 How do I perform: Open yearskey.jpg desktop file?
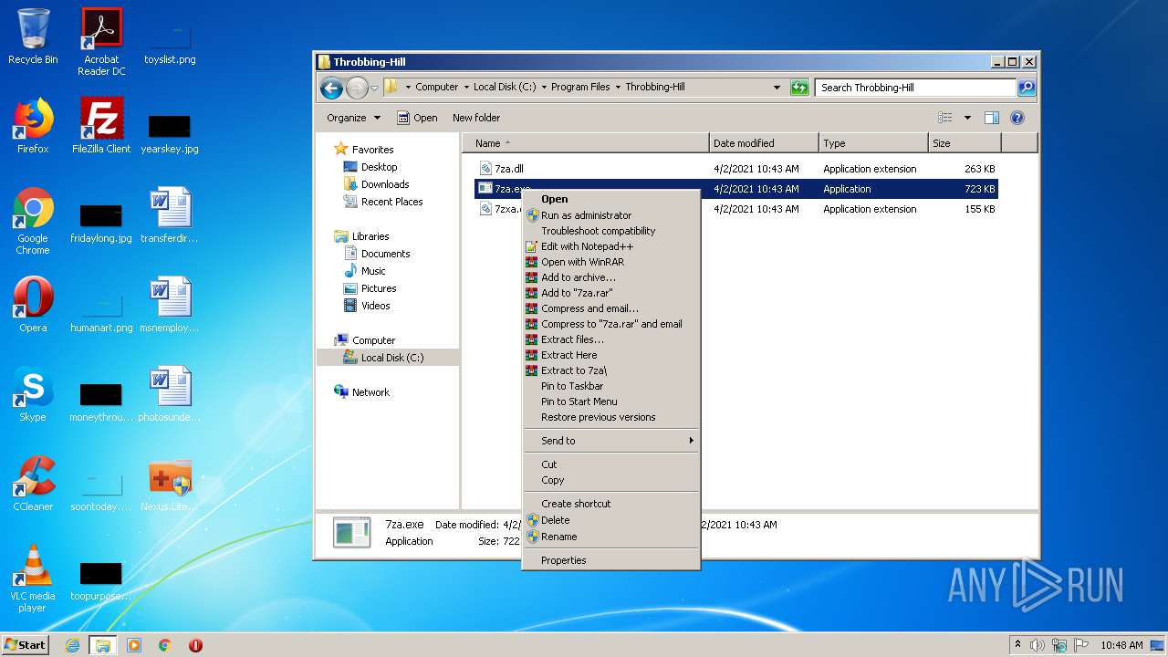[170, 133]
